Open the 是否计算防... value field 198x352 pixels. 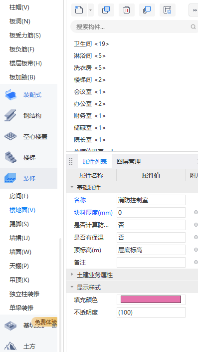[x=151, y=225]
